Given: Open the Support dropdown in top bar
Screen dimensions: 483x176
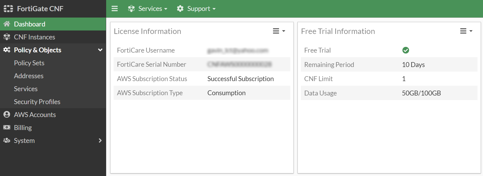Looking at the screenshot, I should coord(196,9).
